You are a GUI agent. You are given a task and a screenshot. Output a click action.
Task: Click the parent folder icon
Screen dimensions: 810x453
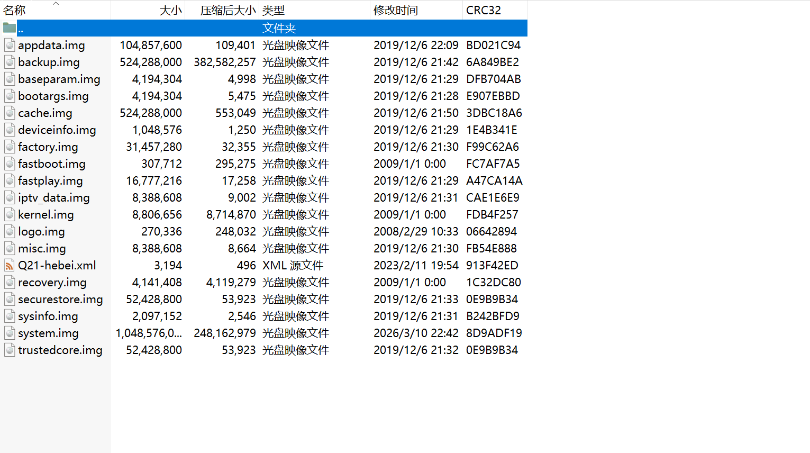(x=10, y=28)
